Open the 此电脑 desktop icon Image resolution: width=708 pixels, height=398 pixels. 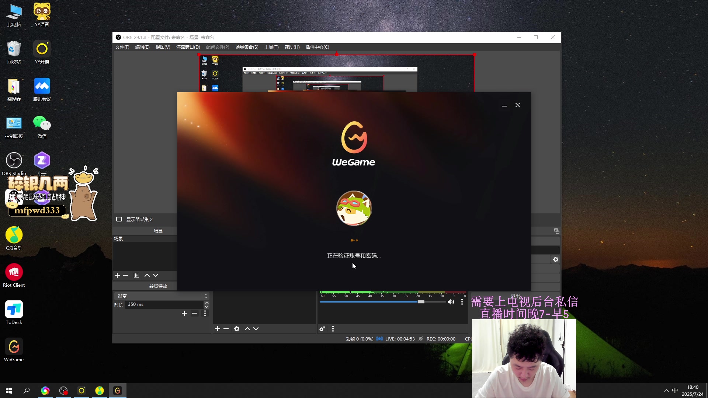(14, 15)
